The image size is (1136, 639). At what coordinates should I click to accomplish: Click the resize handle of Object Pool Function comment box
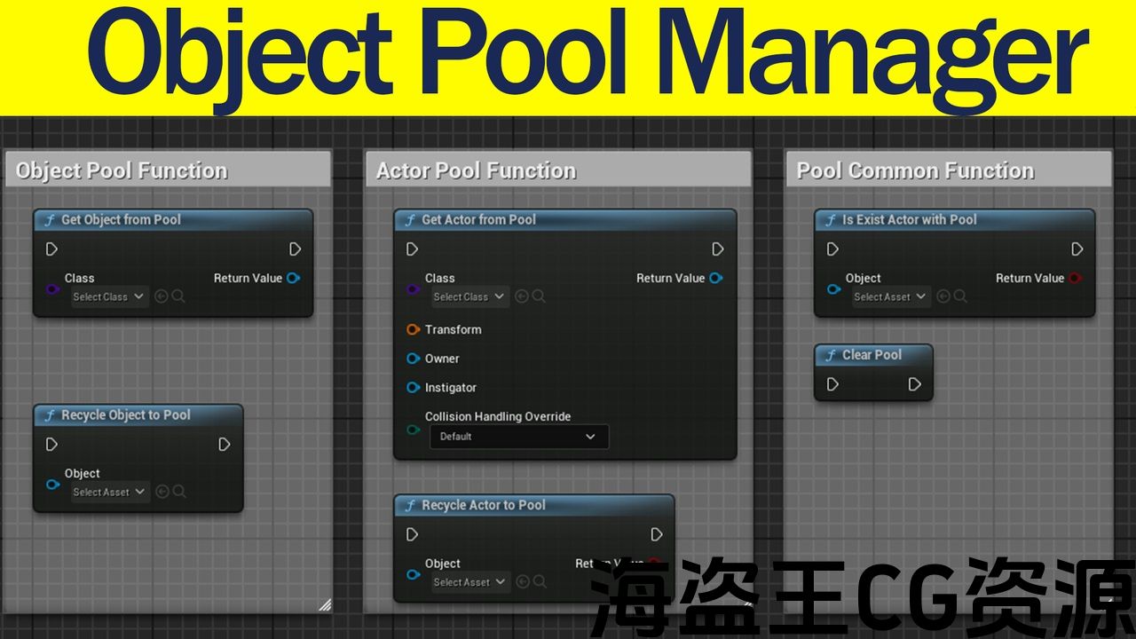coord(325,605)
